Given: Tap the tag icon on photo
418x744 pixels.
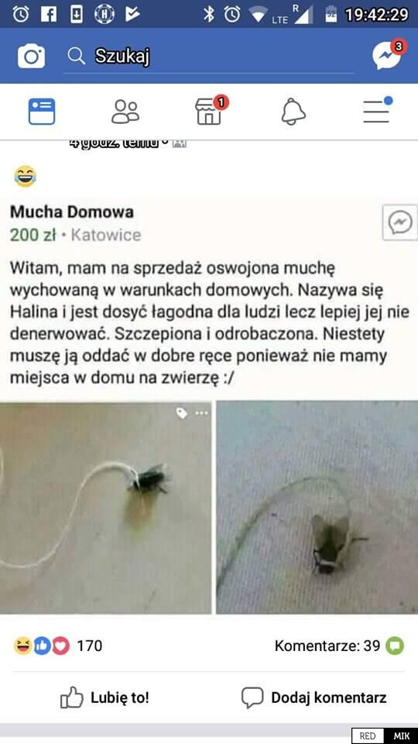Looking at the screenshot, I should 182,413.
